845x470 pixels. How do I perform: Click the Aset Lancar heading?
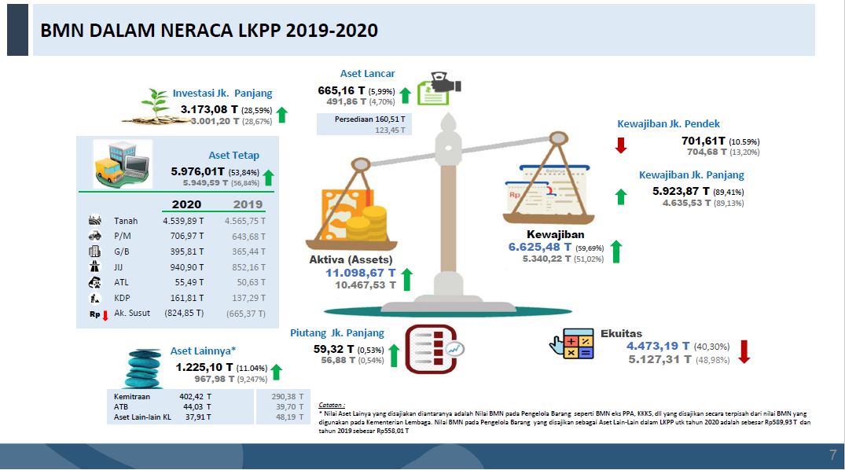click(368, 73)
